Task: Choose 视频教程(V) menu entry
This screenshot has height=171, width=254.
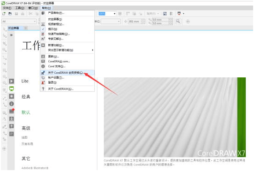Action: (x=56, y=24)
